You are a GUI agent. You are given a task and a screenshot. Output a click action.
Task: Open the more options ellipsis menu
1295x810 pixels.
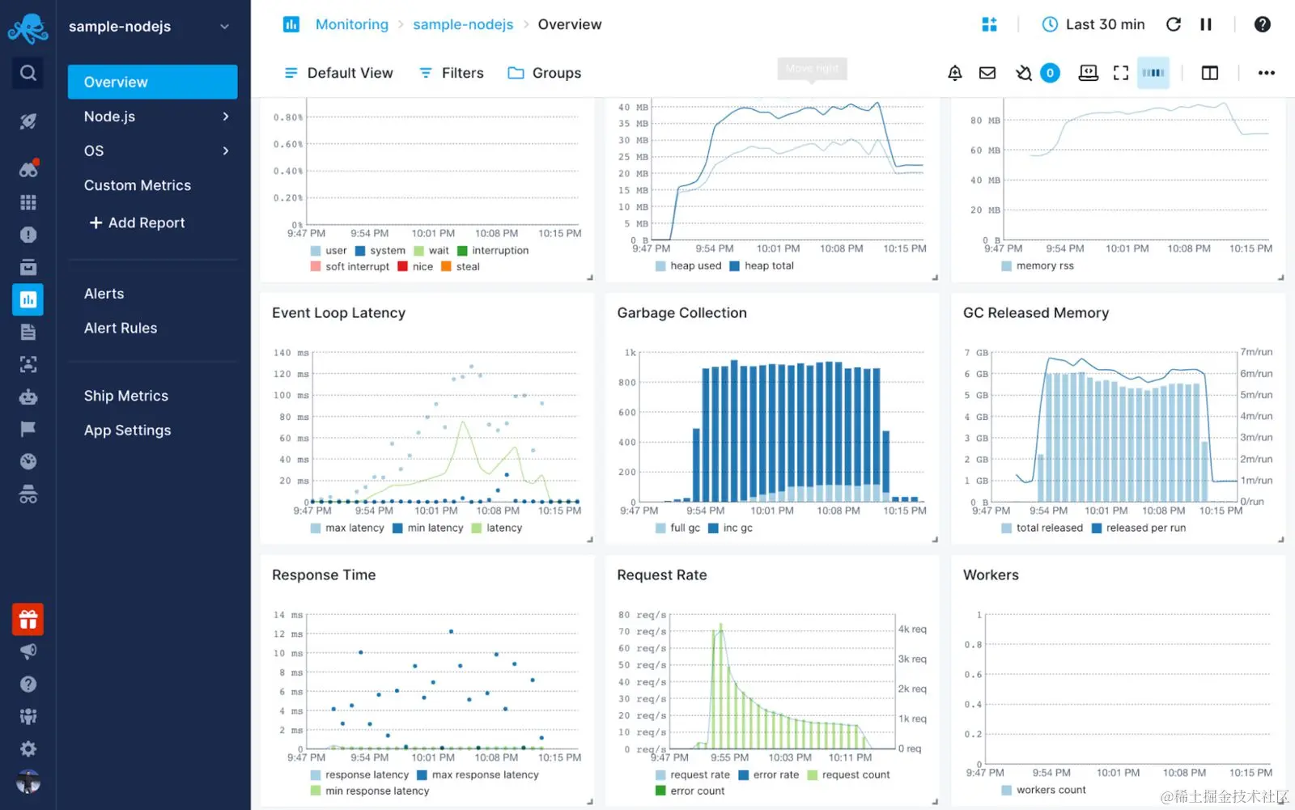click(1266, 73)
